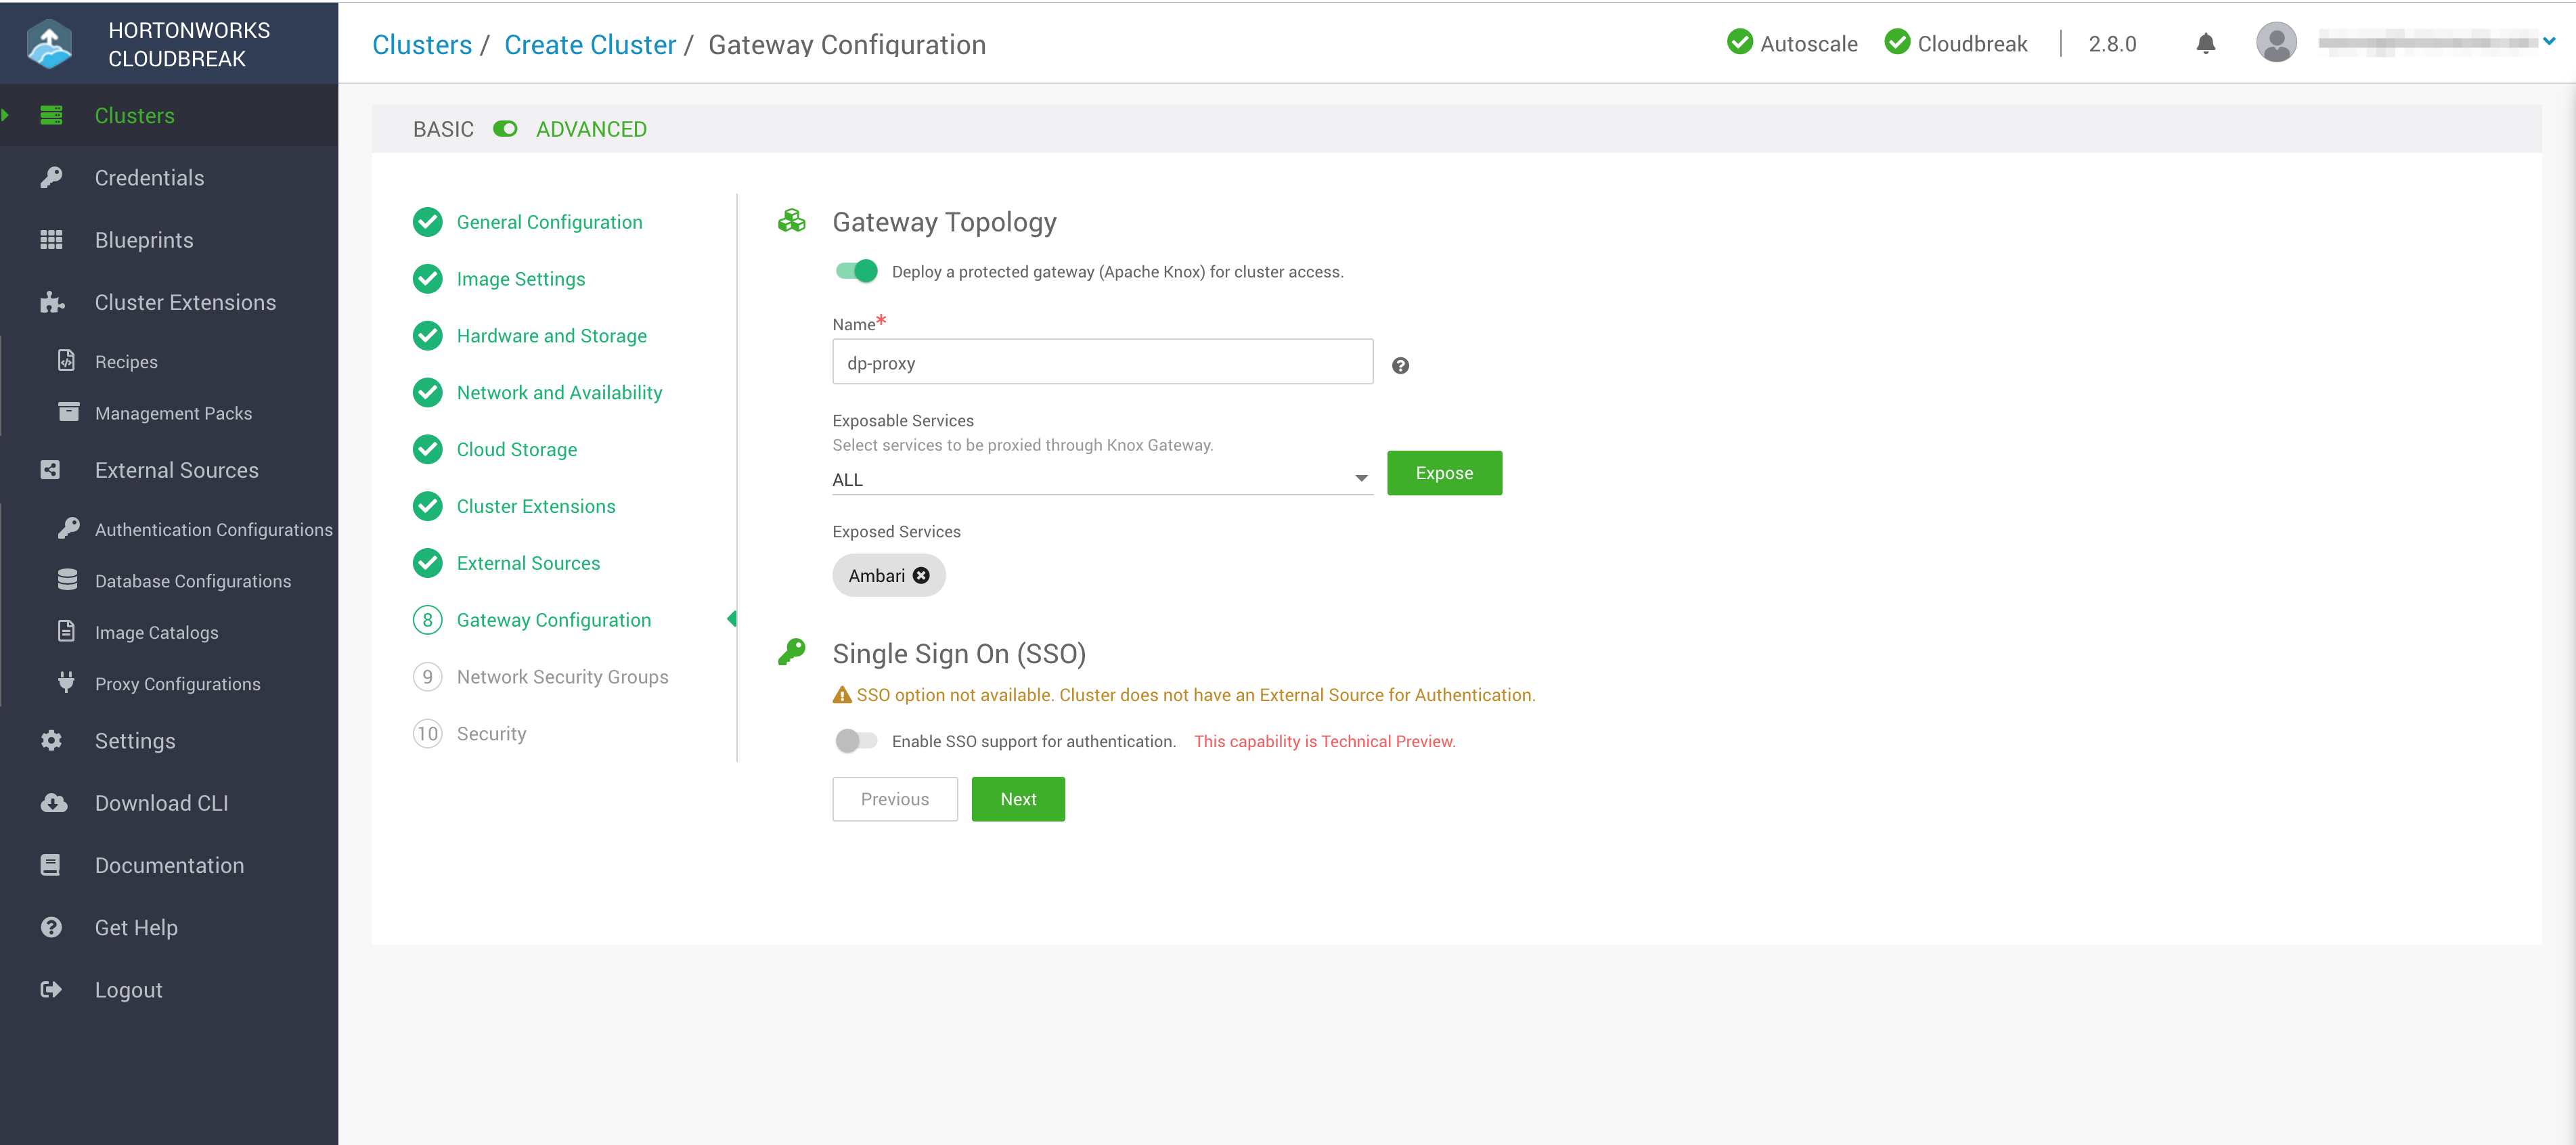Open the Download CLI section
Viewport: 2576px width, 1145px height.
pyautogui.click(x=161, y=803)
